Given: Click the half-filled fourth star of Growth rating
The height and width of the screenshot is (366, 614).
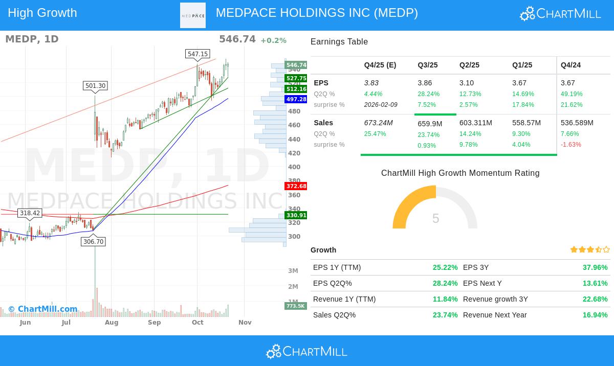Looking at the screenshot, I should [598, 249].
